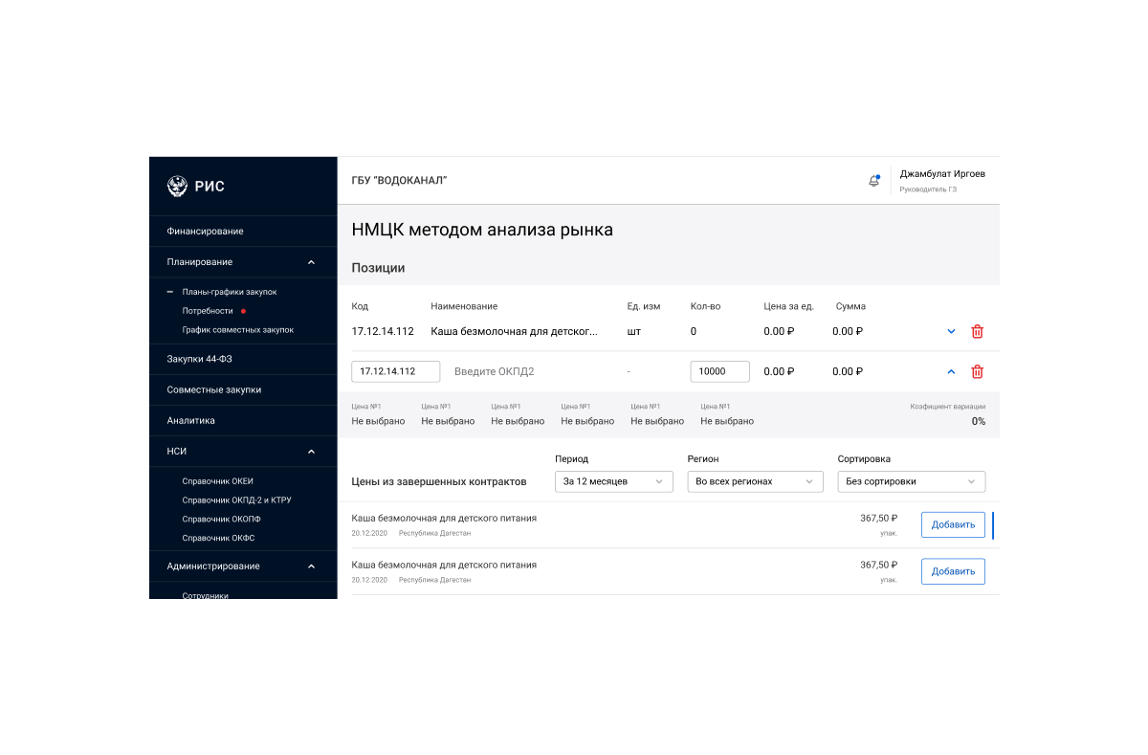
Task: Open Справочник ОКЕИ
Action: coord(217,480)
